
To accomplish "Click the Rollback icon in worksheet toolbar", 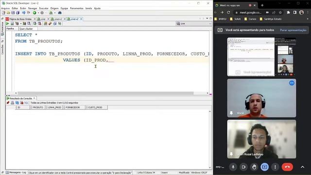I will pos(40,24).
